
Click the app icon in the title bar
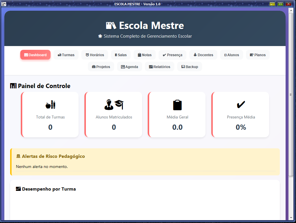(x=3, y=4)
